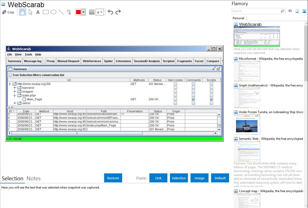Switch to the Notes tab
Screen dimensions: 308x208
click(x=33, y=179)
